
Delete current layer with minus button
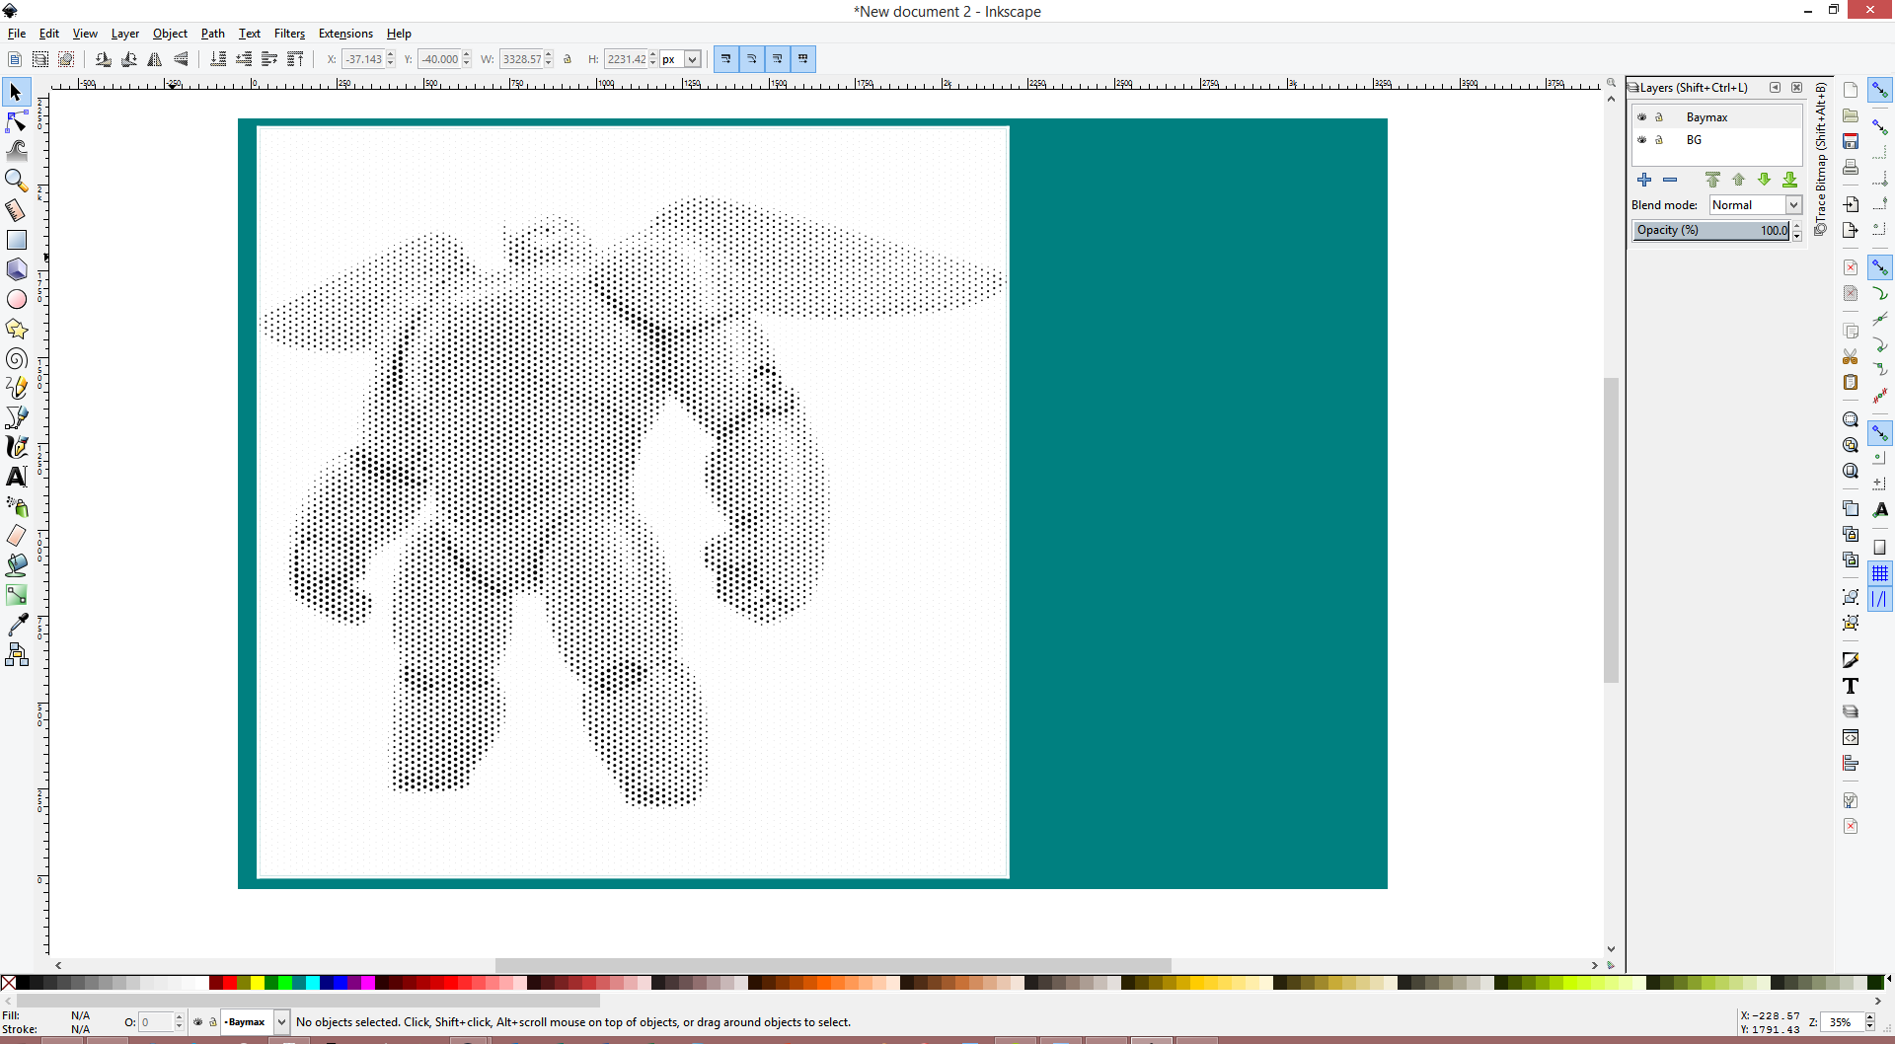(x=1670, y=180)
